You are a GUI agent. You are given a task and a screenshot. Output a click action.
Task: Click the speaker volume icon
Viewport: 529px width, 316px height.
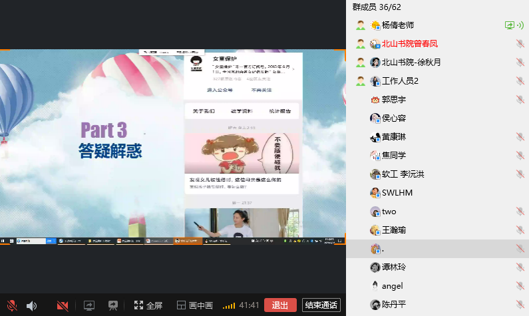point(31,305)
